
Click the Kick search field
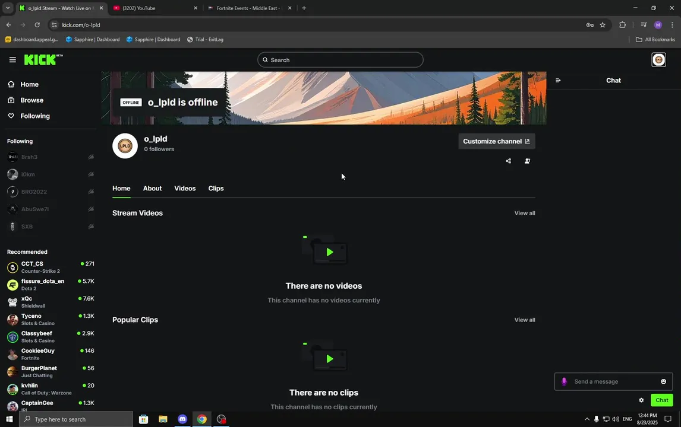[x=340, y=60]
